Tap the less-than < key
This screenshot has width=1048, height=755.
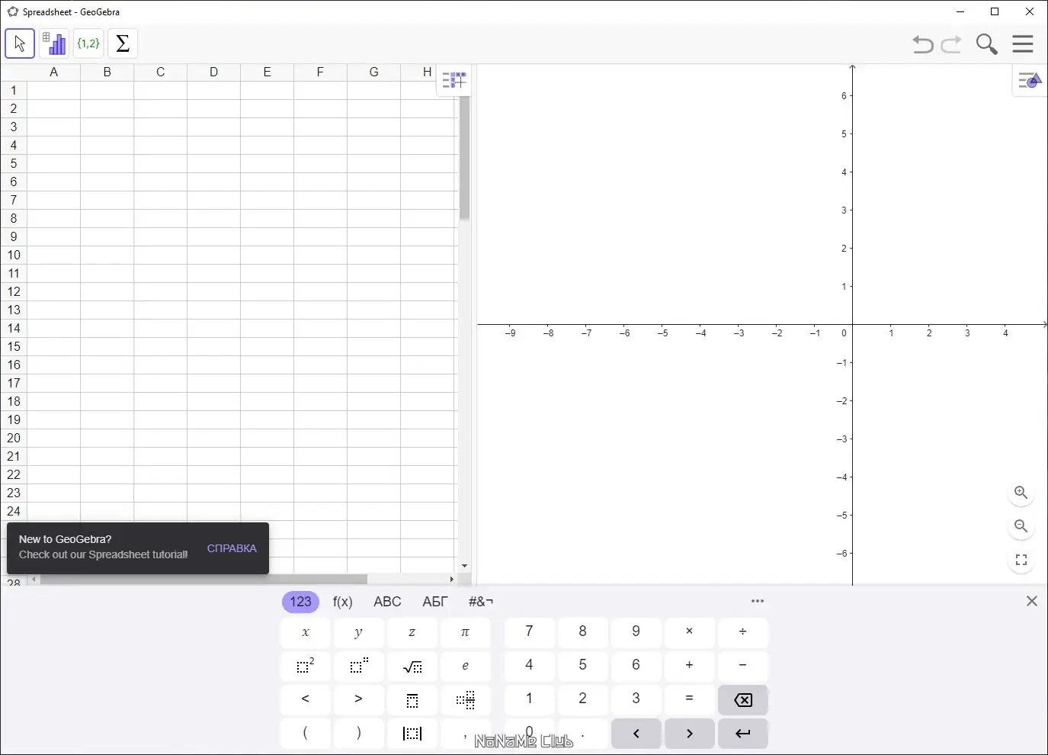tap(306, 700)
